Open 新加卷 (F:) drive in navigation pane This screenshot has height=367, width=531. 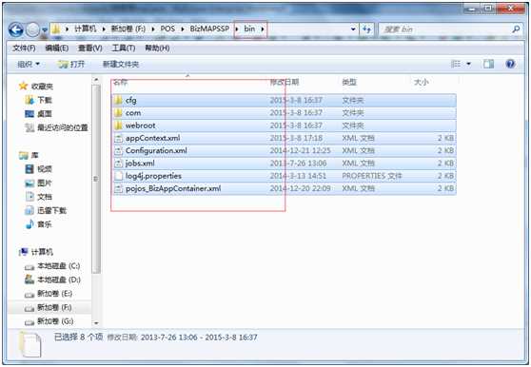[x=54, y=307]
